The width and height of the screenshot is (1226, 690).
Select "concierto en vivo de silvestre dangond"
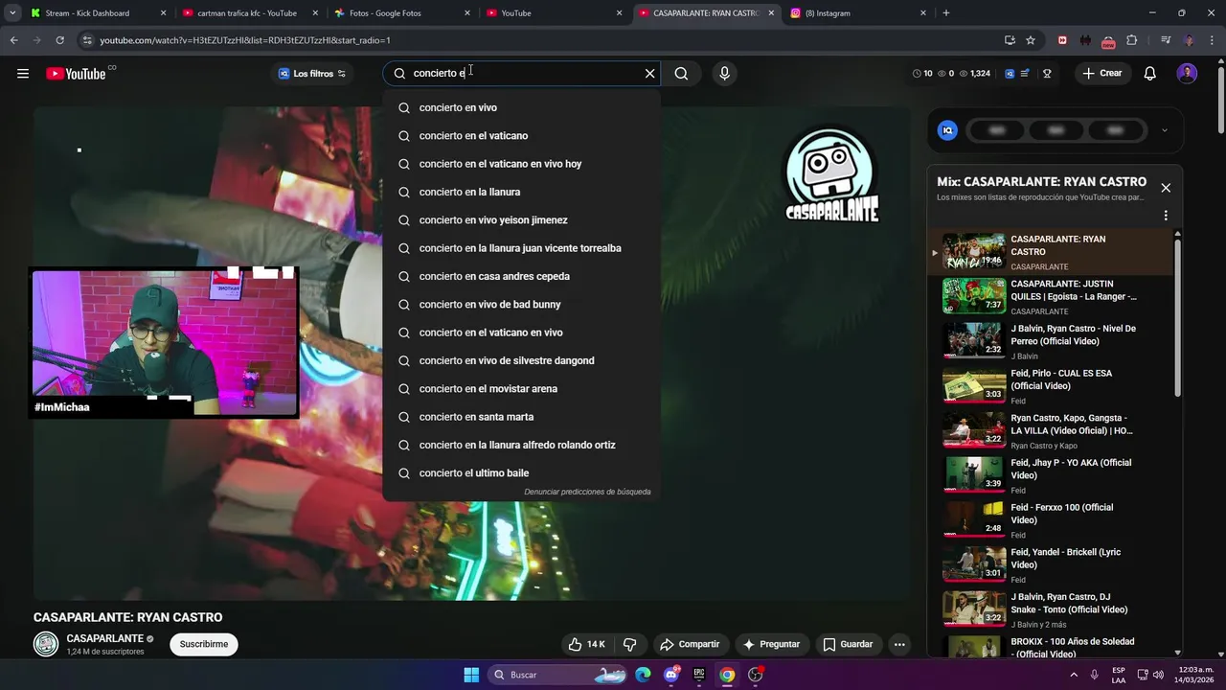coord(521,360)
